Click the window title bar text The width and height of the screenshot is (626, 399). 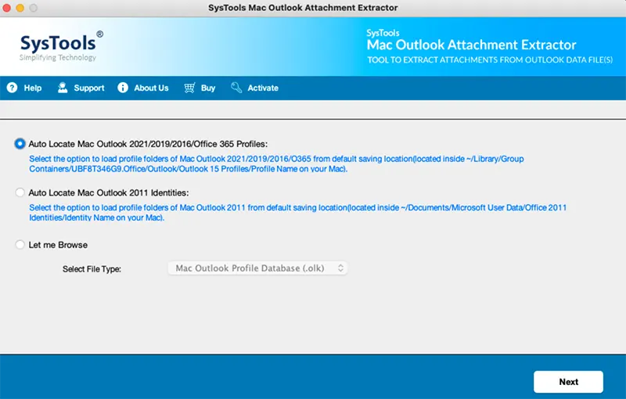click(x=303, y=8)
